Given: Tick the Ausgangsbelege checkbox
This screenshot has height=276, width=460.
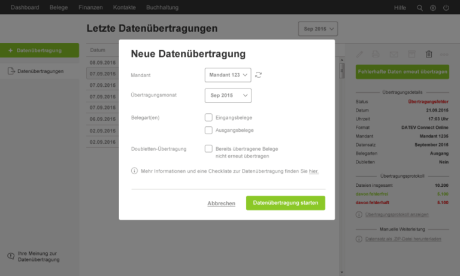Looking at the screenshot, I should (x=208, y=130).
